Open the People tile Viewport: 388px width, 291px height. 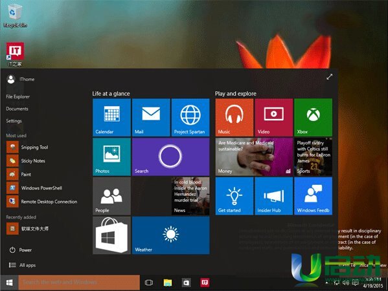click(111, 196)
